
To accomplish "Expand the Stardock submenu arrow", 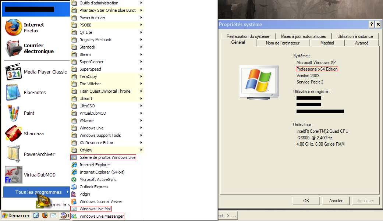I will tap(141, 47).
